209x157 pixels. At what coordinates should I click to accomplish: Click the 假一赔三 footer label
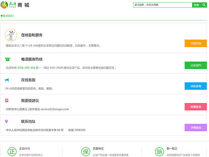coord(172,149)
